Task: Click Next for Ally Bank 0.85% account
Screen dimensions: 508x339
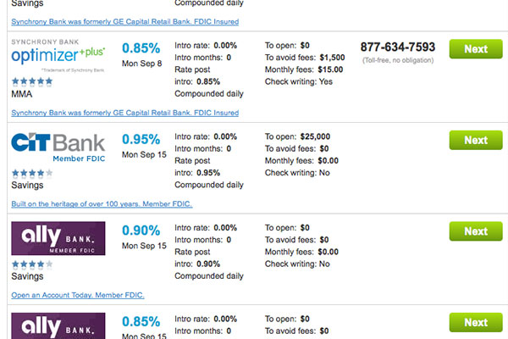Action: [x=476, y=322]
